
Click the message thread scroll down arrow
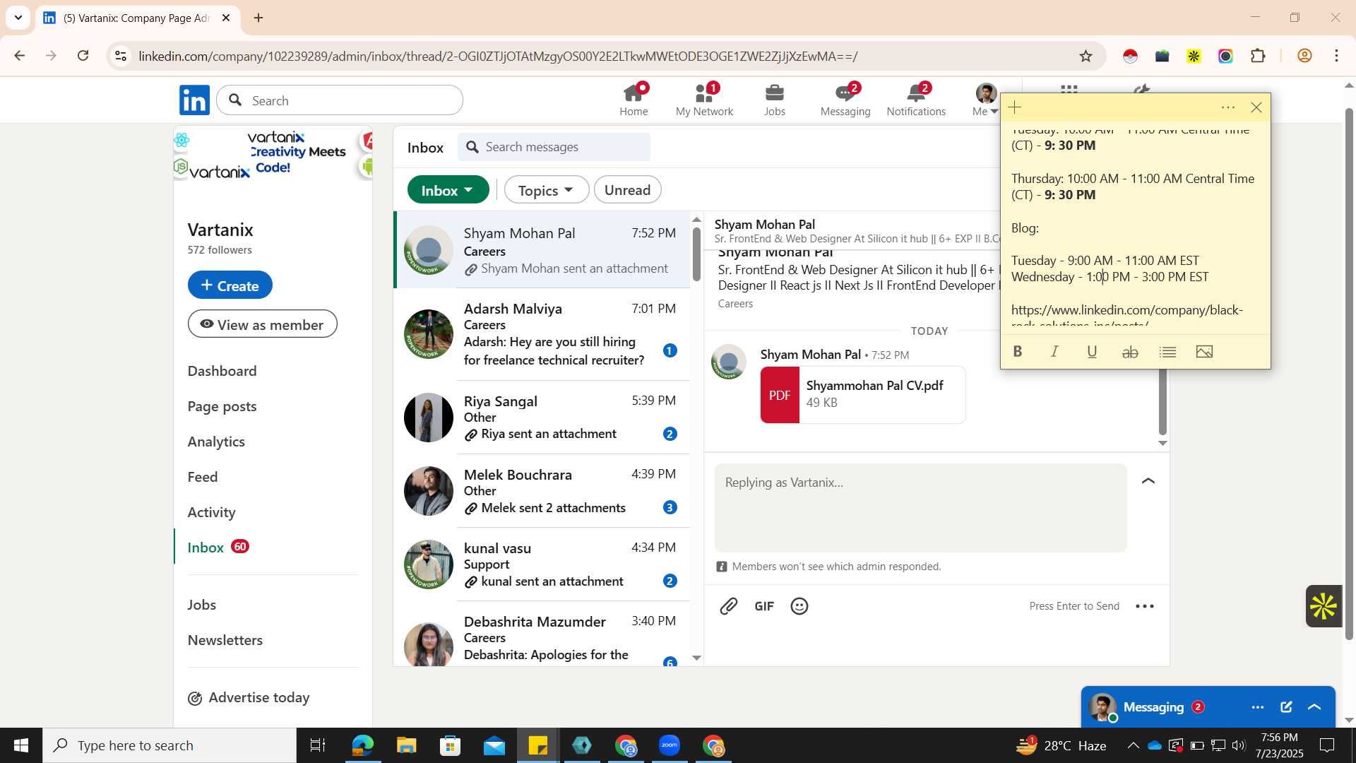1162,444
